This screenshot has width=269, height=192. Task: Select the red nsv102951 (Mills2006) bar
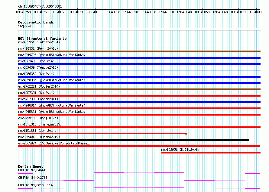pyautogui.click(x=211, y=153)
